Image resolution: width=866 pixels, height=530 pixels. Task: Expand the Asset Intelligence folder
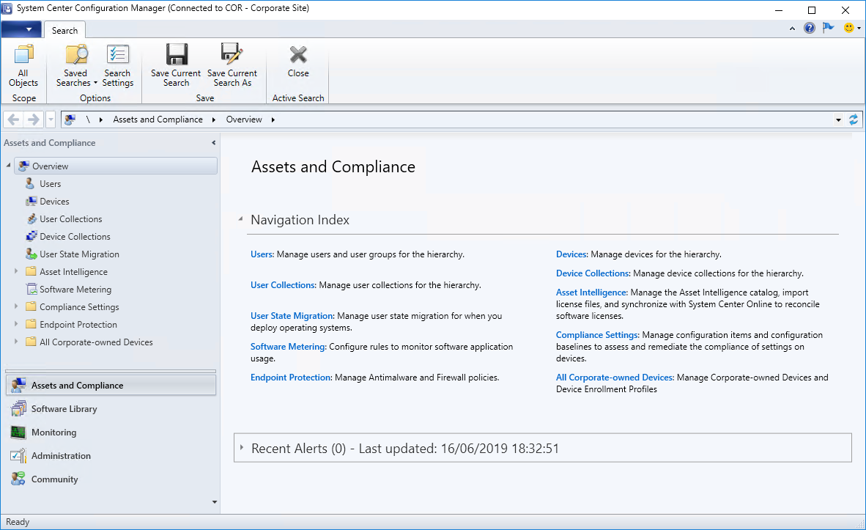(17, 272)
